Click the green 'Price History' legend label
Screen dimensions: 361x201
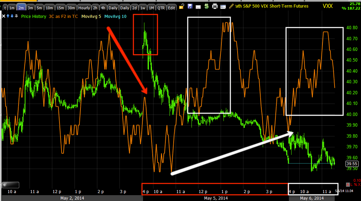coord(34,17)
